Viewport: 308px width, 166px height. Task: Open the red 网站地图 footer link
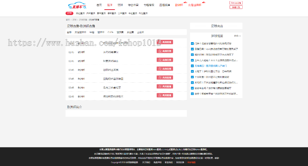(x=191, y=163)
